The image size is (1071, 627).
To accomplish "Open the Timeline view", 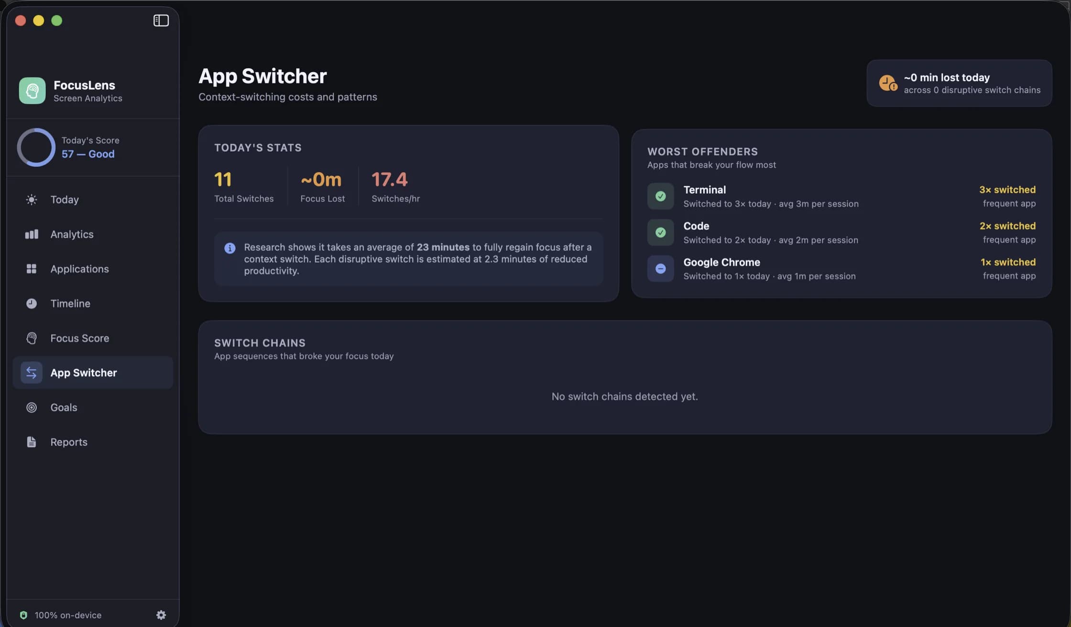I will click(x=93, y=304).
